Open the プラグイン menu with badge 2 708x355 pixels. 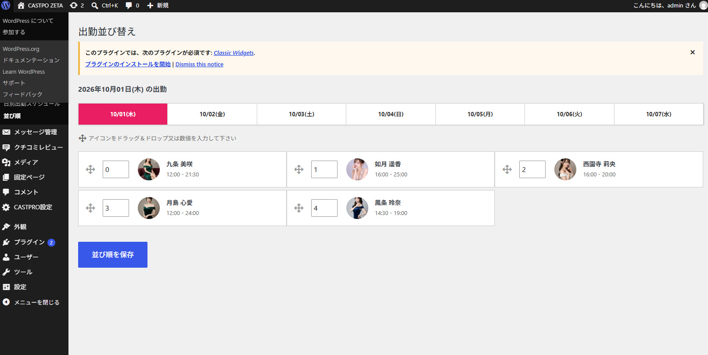pos(34,242)
